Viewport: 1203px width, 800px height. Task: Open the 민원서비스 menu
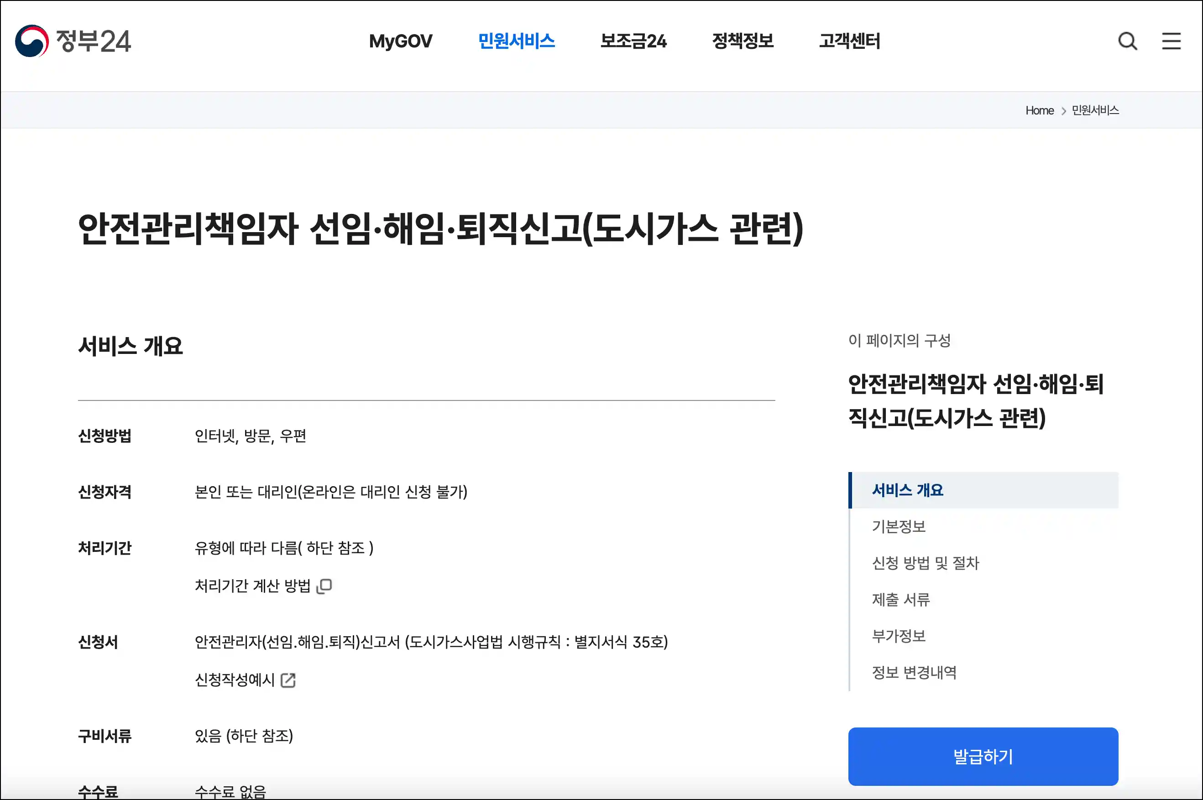click(x=517, y=41)
